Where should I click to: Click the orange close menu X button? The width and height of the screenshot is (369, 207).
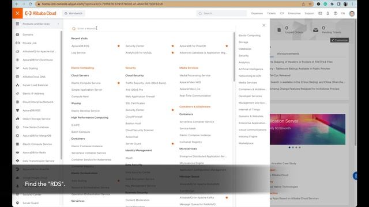[x=17, y=13]
